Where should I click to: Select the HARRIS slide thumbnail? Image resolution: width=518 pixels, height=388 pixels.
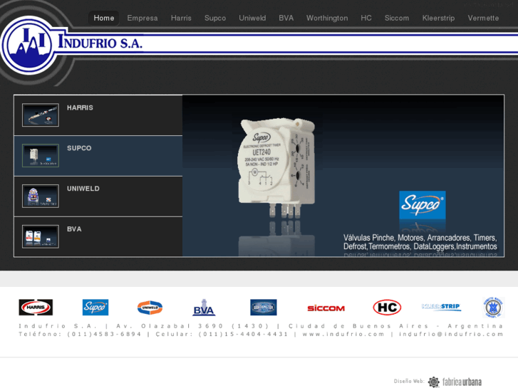tap(41, 115)
